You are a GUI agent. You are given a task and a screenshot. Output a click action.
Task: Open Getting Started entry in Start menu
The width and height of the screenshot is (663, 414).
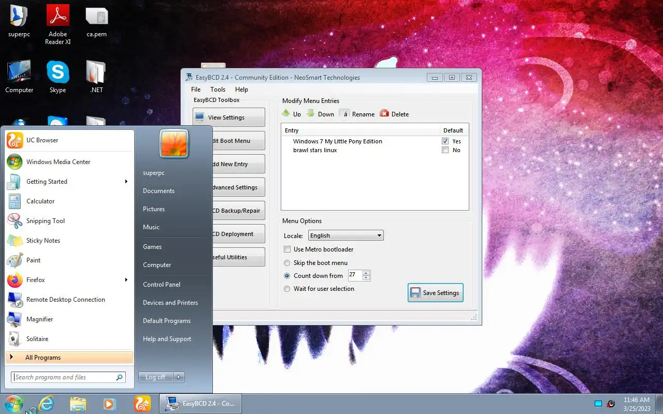tap(69, 182)
